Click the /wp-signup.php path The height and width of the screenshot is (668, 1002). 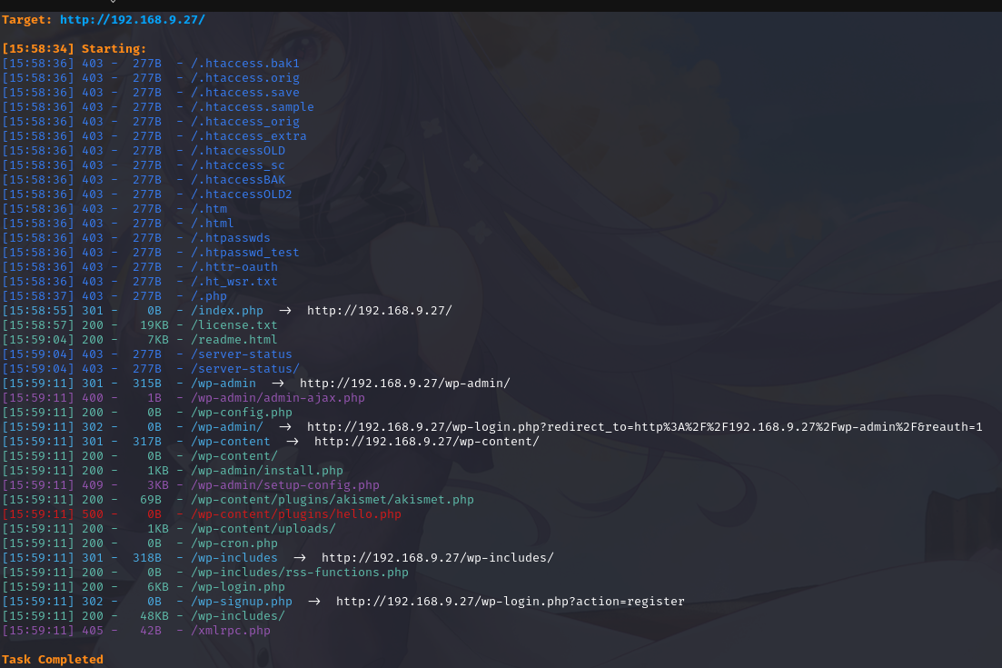point(242,602)
